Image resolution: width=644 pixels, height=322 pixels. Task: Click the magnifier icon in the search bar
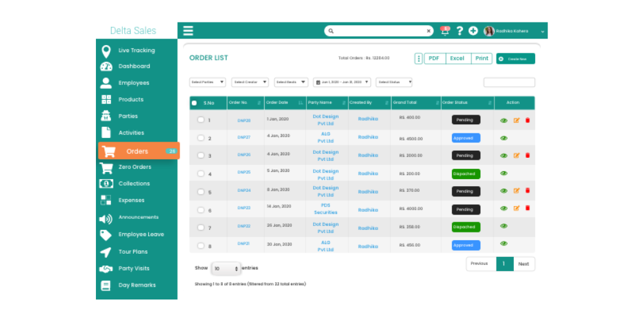[331, 31]
